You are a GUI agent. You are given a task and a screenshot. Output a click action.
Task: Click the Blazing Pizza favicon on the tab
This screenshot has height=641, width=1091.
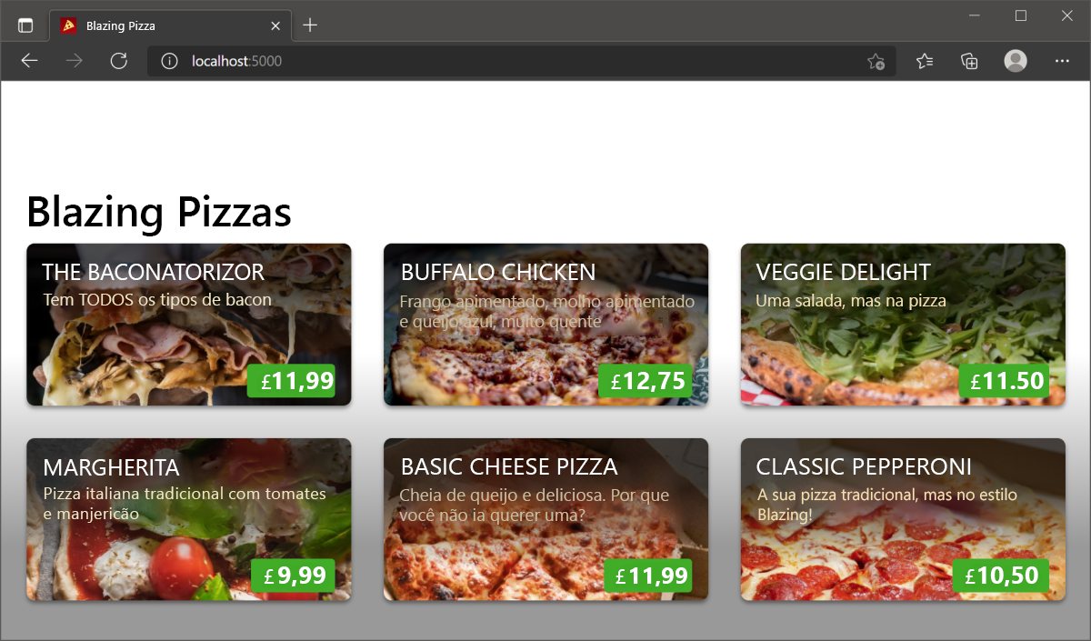coord(66,25)
